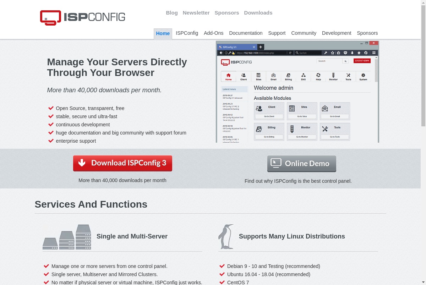Open the ISPConfig navigation menu item
This screenshot has height=285, width=426.
pyautogui.click(x=187, y=33)
